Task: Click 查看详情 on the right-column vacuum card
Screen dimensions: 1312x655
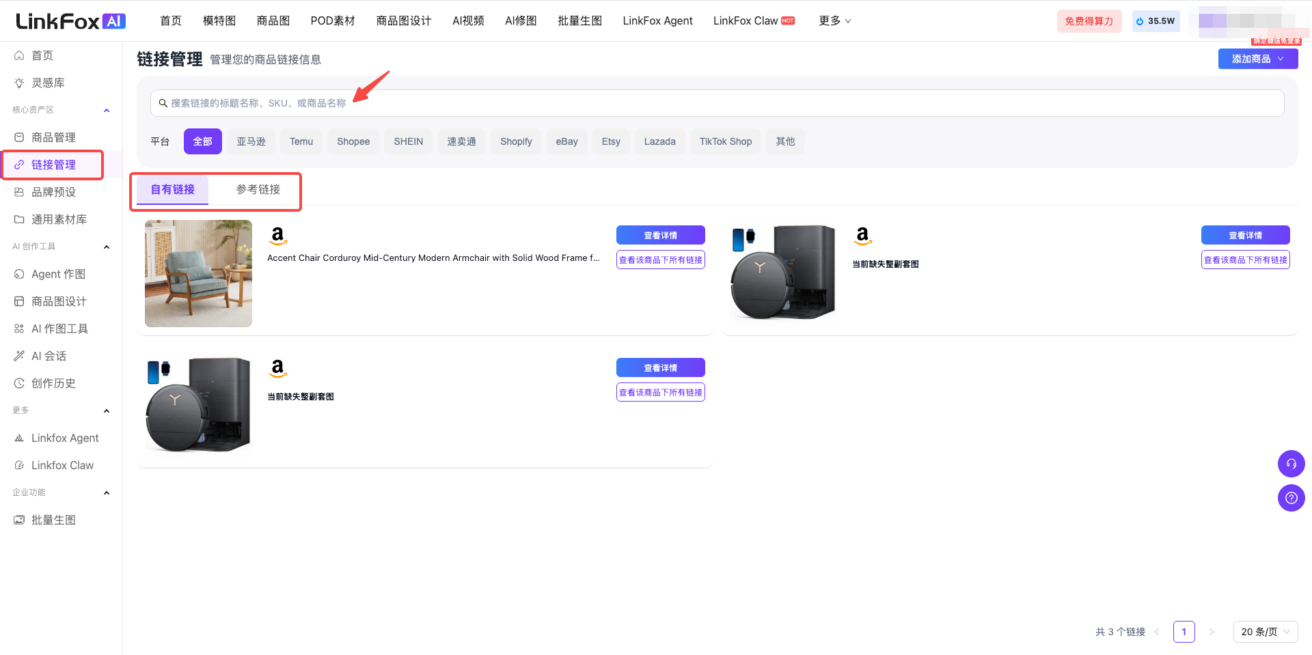Action: click(x=1246, y=235)
